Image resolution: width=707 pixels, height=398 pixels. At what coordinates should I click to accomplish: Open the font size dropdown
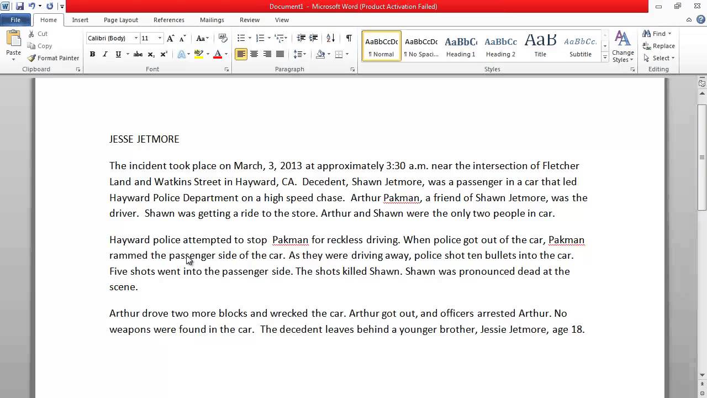tap(160, 38)
